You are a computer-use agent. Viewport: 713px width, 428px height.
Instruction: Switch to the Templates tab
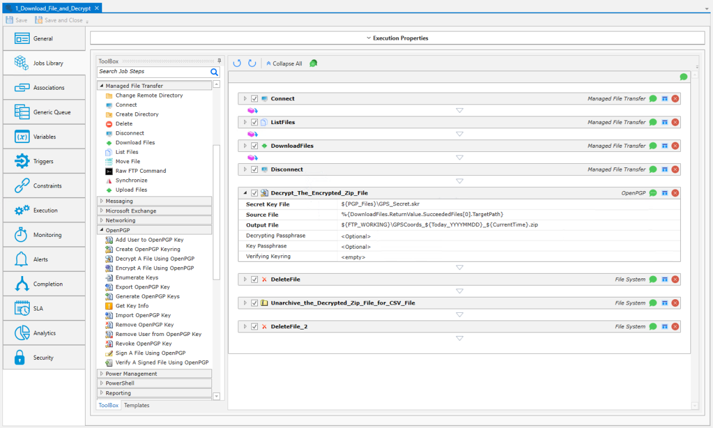137,405
